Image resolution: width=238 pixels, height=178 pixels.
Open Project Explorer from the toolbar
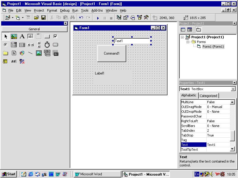119,18
